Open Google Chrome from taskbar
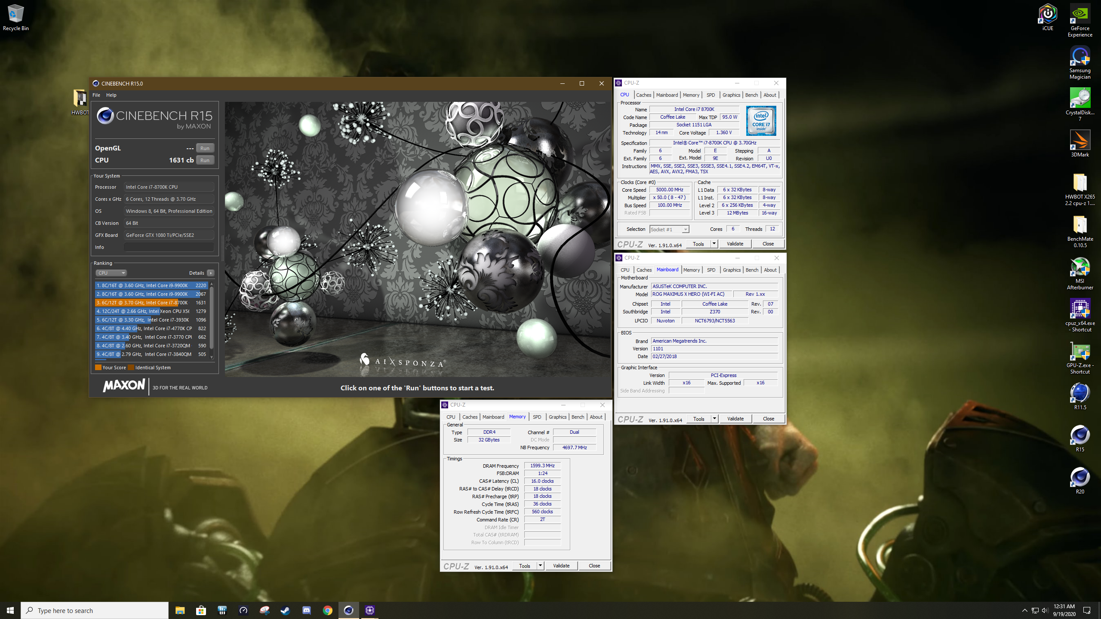 point(327,610)
